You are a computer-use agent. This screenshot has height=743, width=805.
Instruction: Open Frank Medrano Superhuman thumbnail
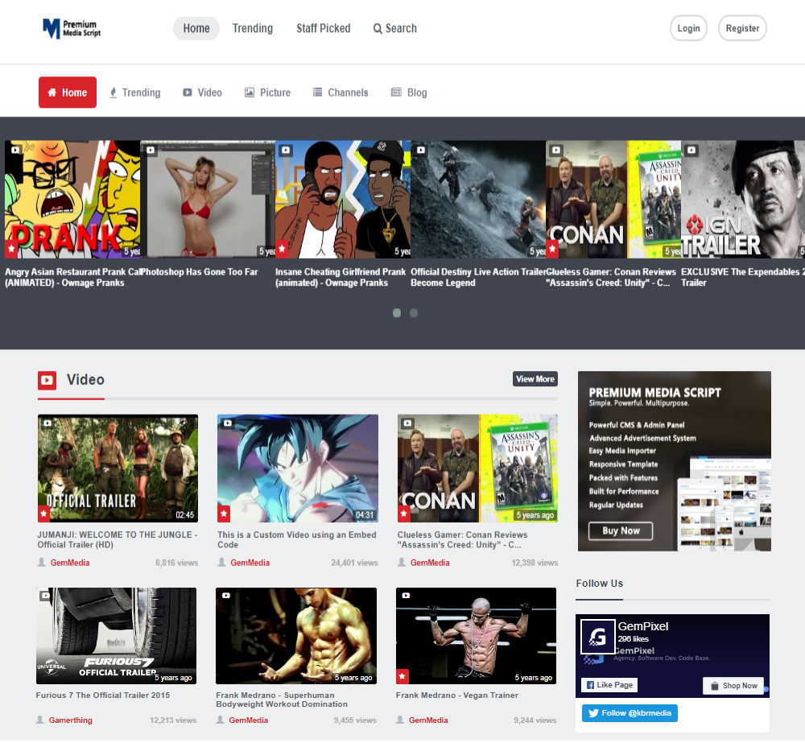pyautogui.click(x=296, y=636)
